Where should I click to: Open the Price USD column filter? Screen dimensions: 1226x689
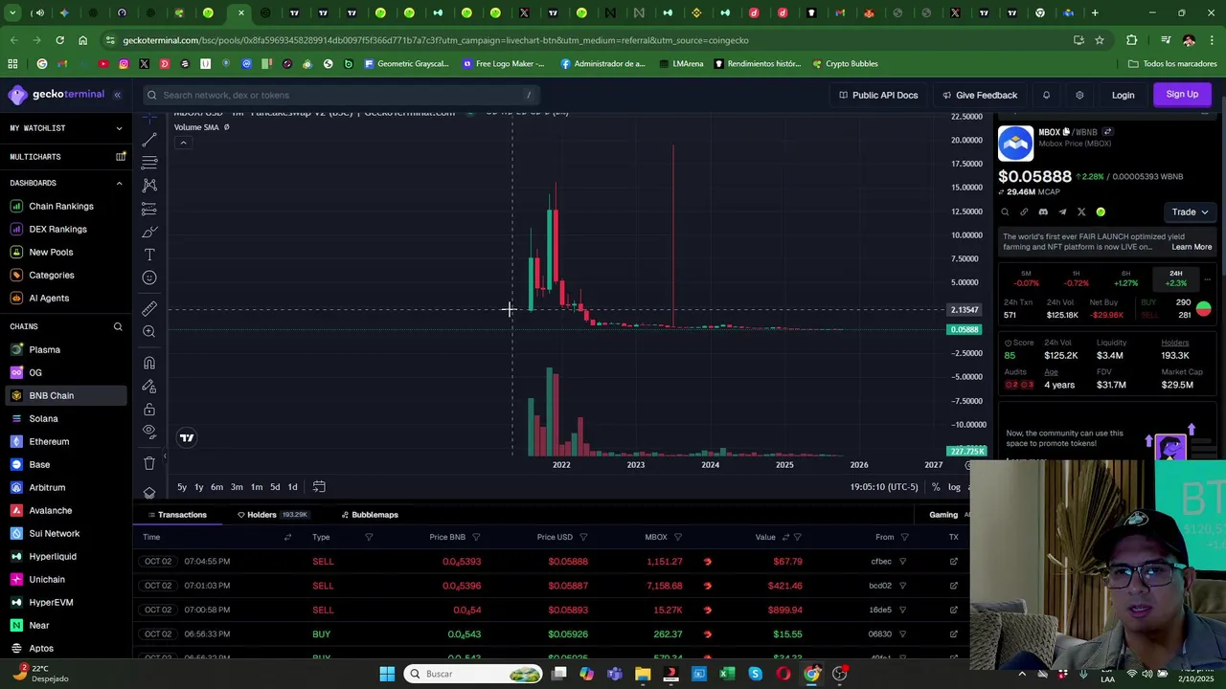click(583, 538)
